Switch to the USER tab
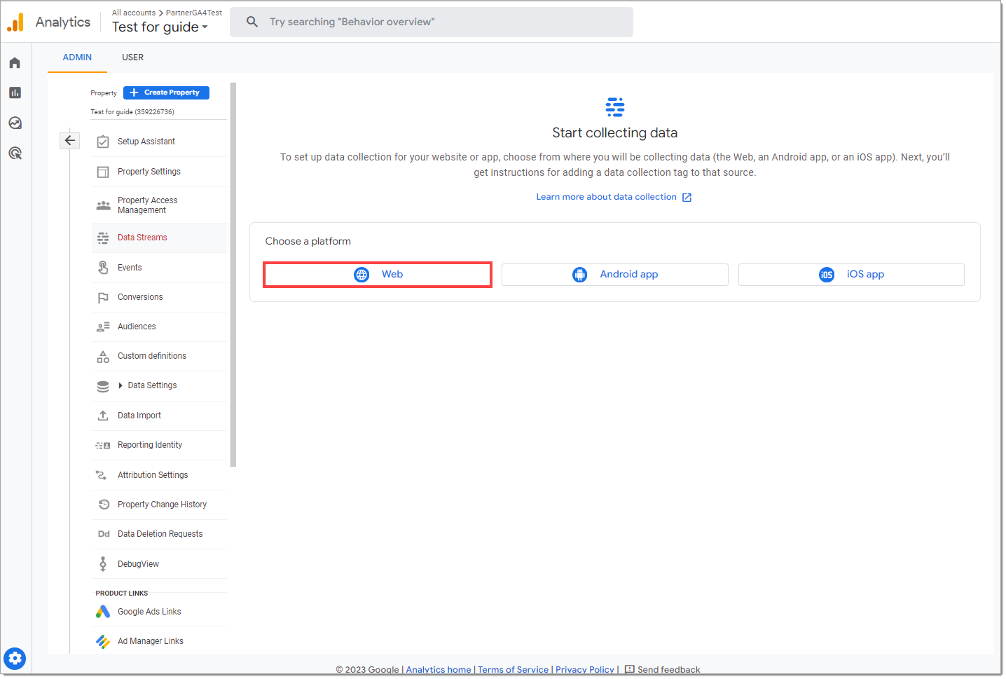 (x=132, y=57)
